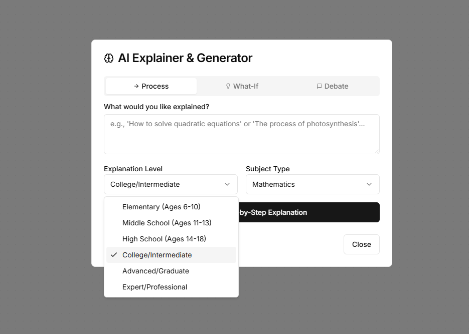Viewport: 469px width, 334px height.
Task: Click the brain icon beside the dialog title
Action: pyautogui.click(x=109, y=58)
